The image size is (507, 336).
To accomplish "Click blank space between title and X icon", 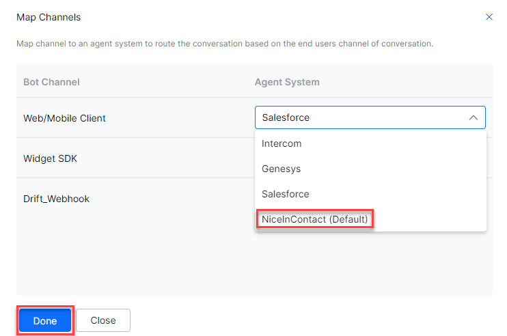I will coord(273,16).
